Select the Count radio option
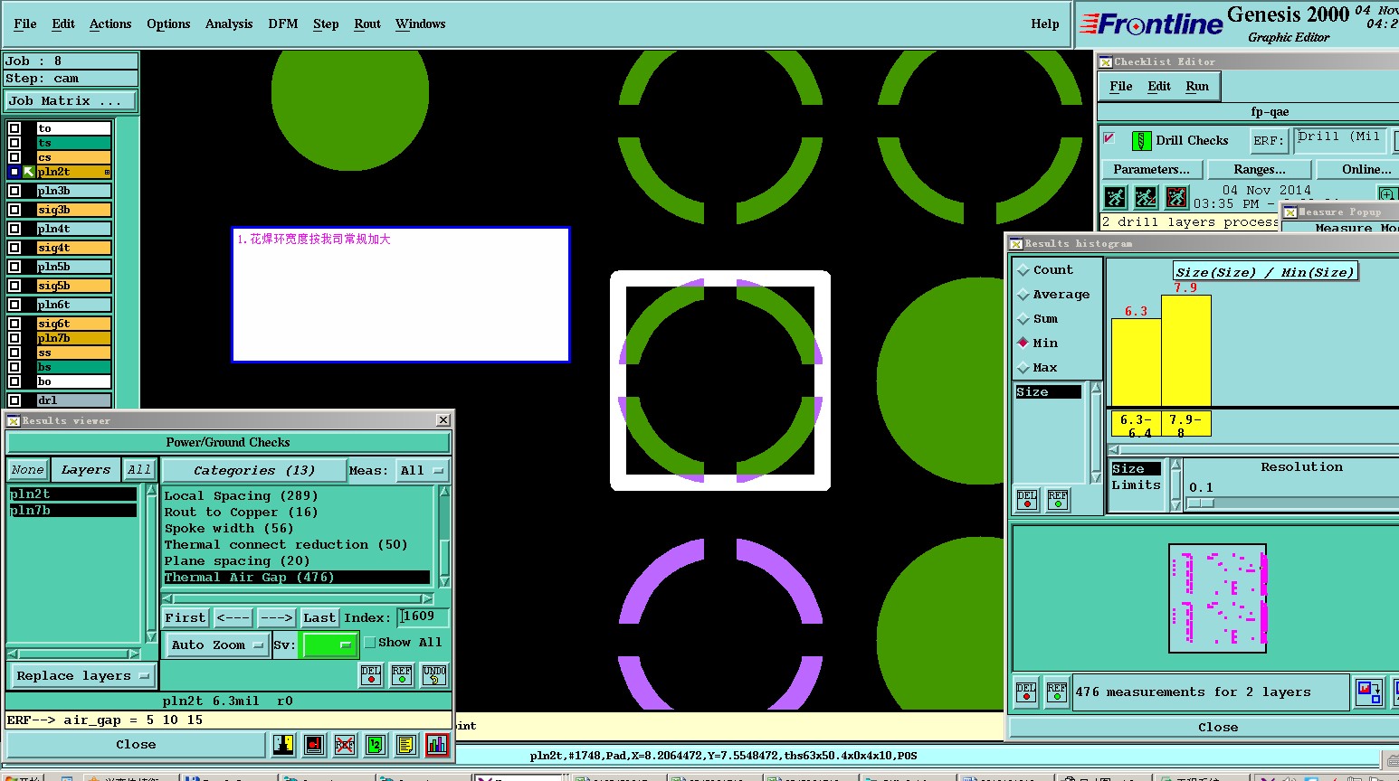This screenshot has width=1399, height=781. pos(1023,270)
